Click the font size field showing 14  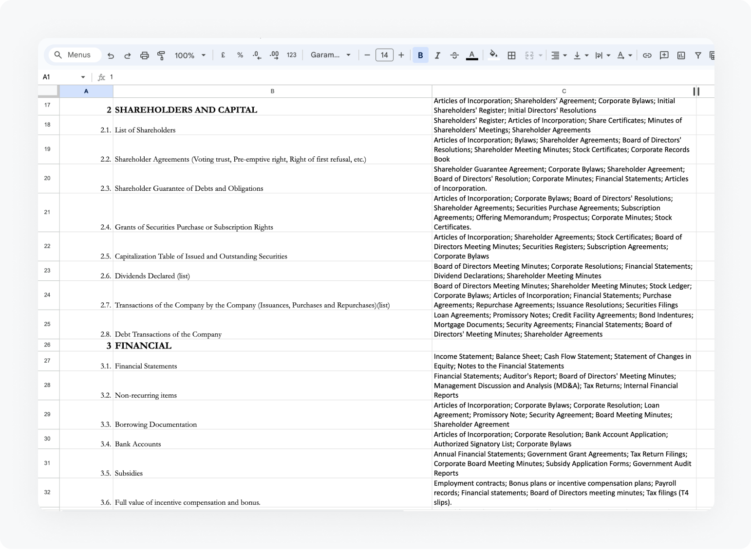[384, 55]
